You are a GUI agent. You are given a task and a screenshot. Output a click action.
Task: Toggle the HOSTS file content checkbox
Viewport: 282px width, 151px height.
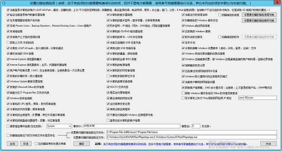[108, 87]
